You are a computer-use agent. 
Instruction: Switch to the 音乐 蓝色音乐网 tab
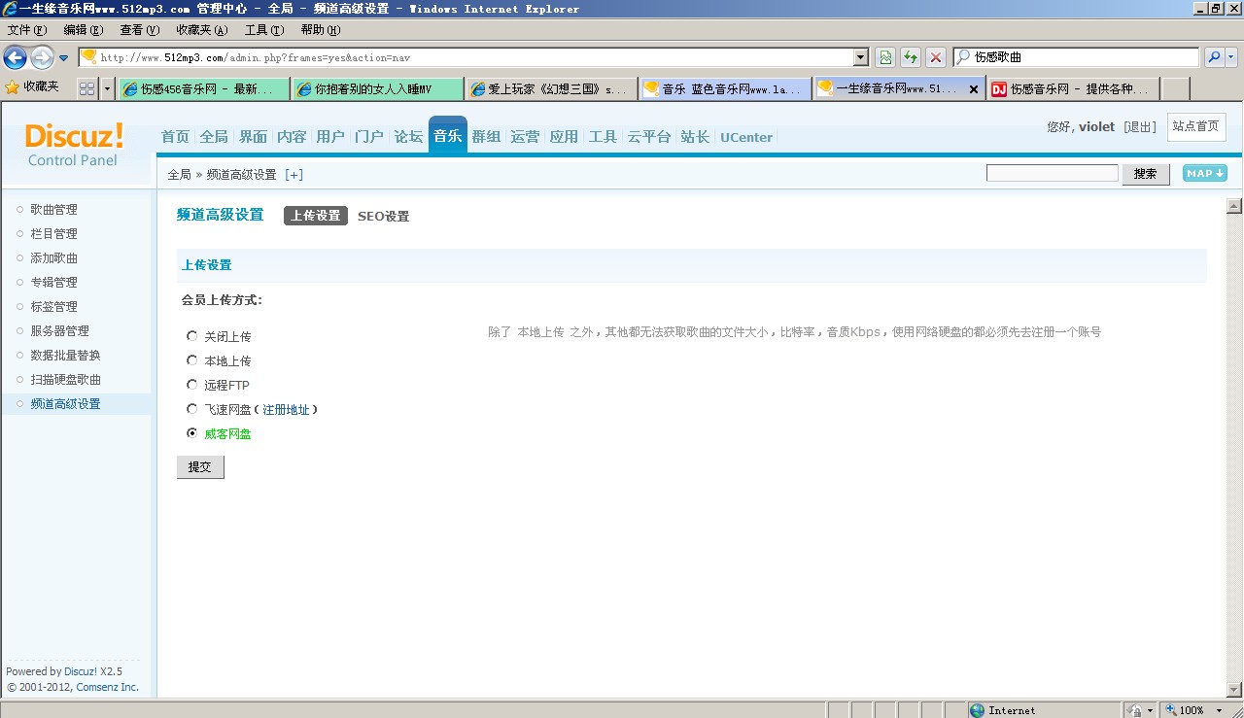click(x=725, y=88)
